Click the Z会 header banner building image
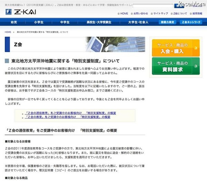Viewport: 207px width, 181px height. pos(116,44)
